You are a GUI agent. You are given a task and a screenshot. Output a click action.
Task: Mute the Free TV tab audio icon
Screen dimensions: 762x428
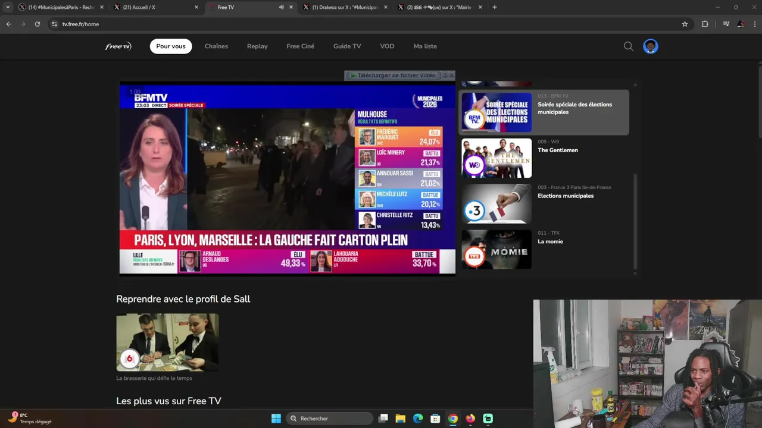281,7
